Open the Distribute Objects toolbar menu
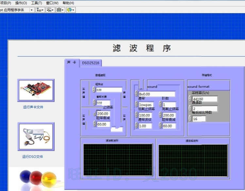245x191 pixels. tap(50, 10)
